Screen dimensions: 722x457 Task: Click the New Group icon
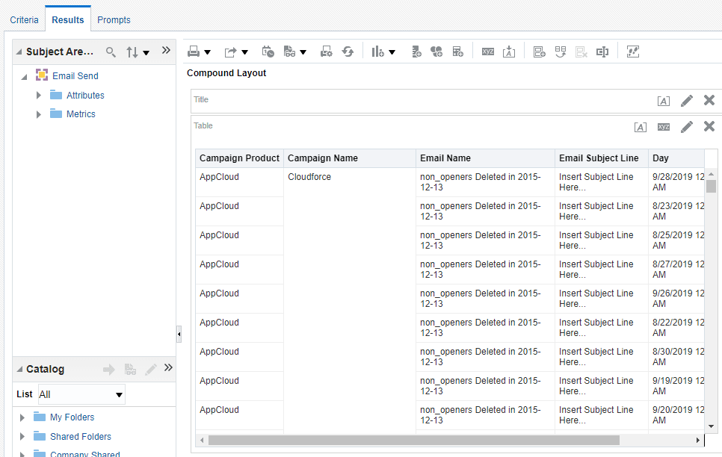[436, 51]
